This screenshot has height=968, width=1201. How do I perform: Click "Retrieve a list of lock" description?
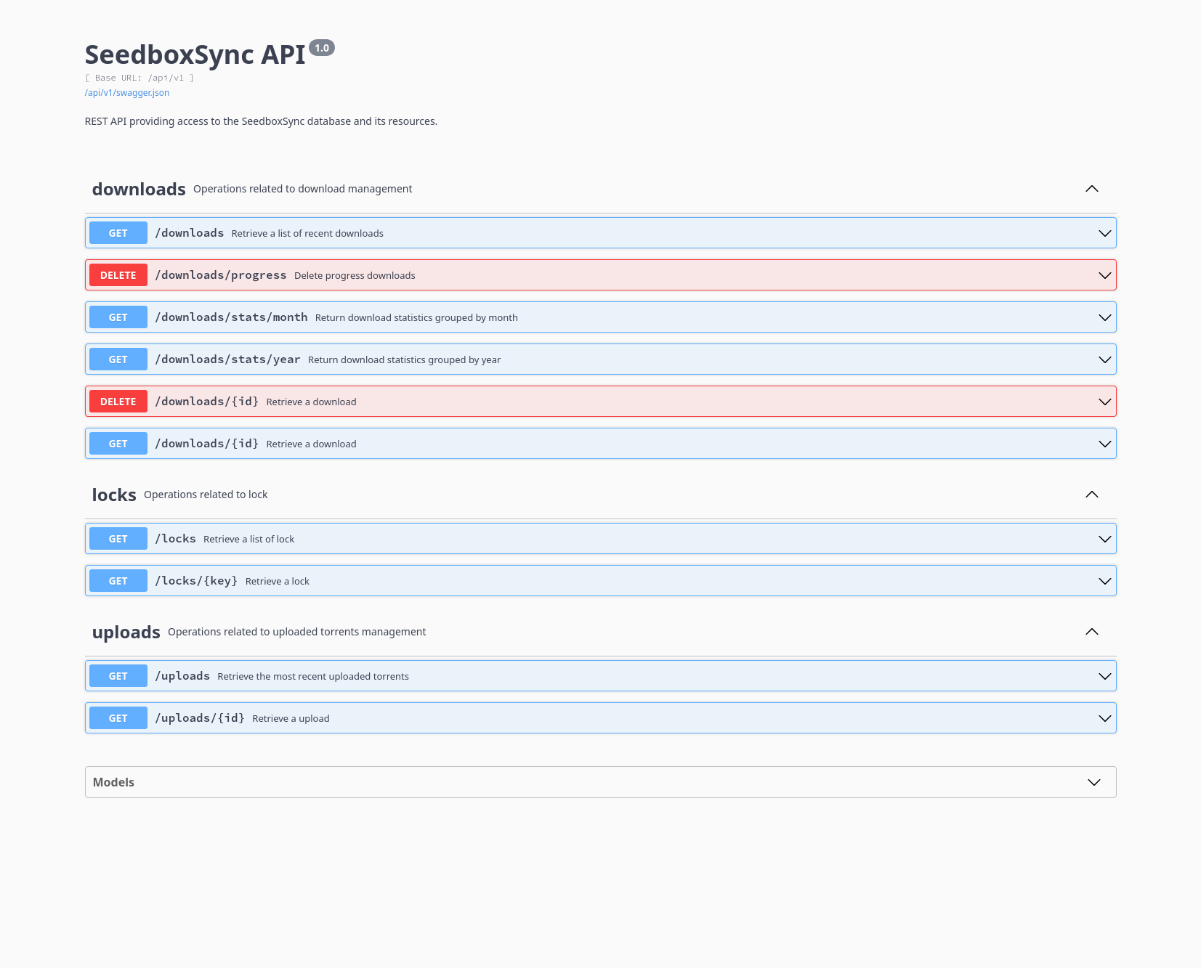(x=248, y=539)
